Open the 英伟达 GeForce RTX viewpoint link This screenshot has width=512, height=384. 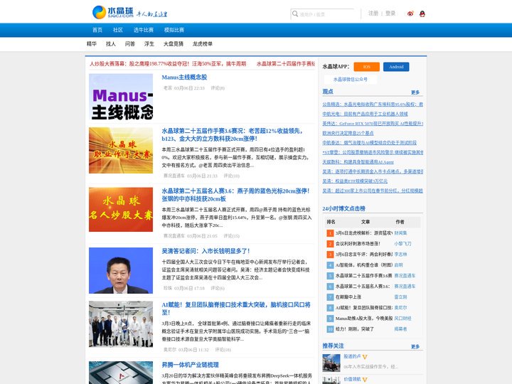pyautogui.click(x=373, y=124)
